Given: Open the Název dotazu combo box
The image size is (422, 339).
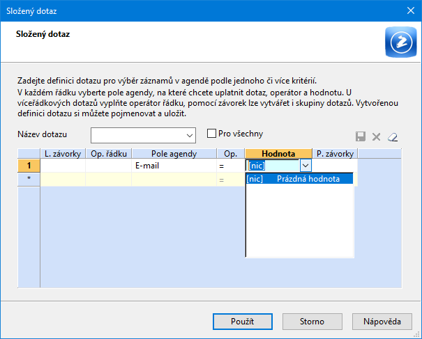Looking at the screenshot, I should point(143,135).
